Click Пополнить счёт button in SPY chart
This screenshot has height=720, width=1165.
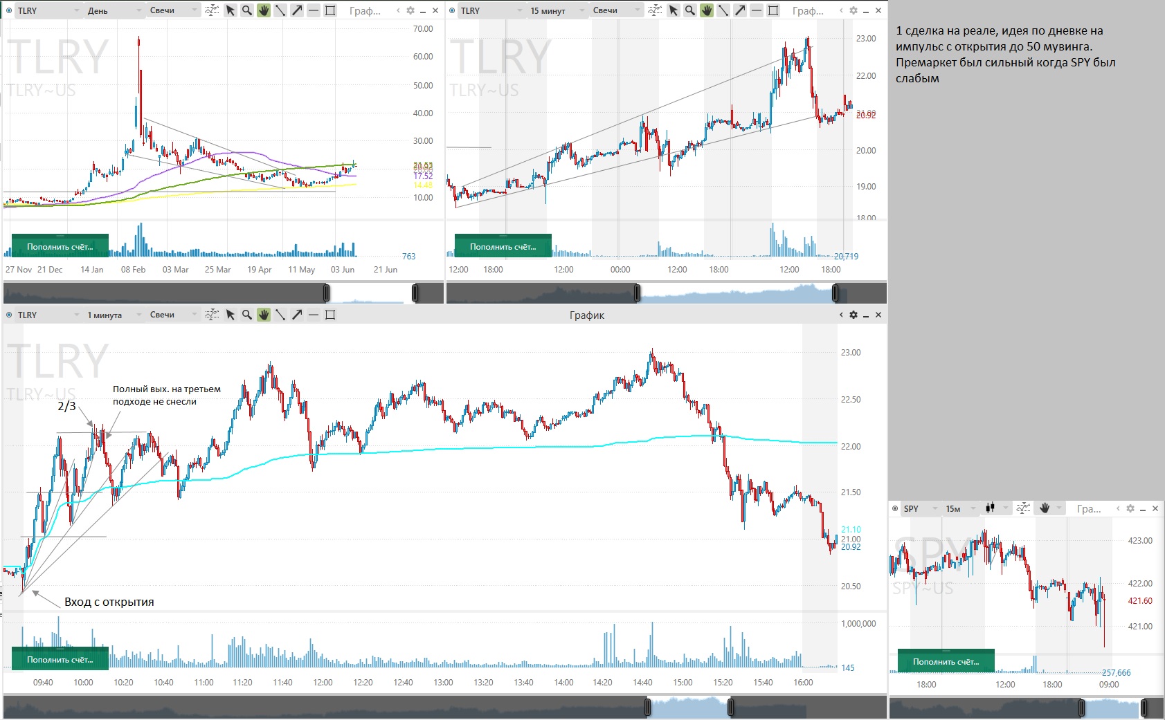pos(946,661)
